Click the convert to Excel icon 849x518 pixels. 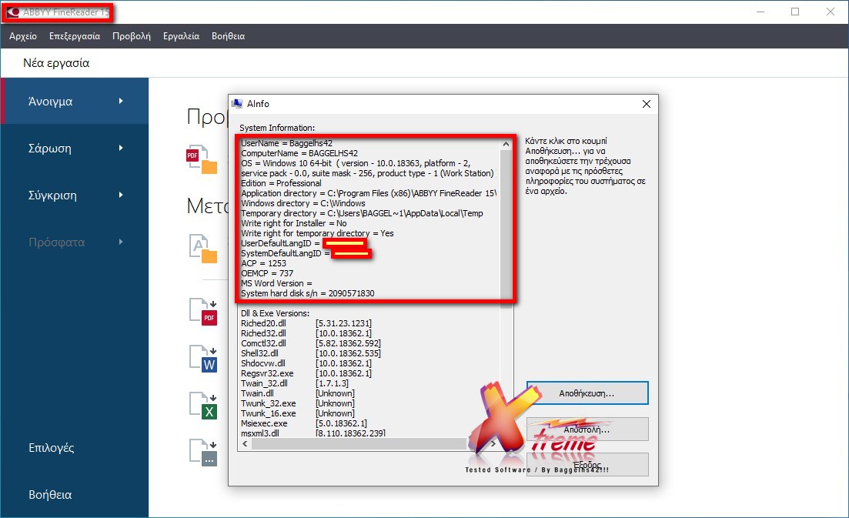[203, 406]
